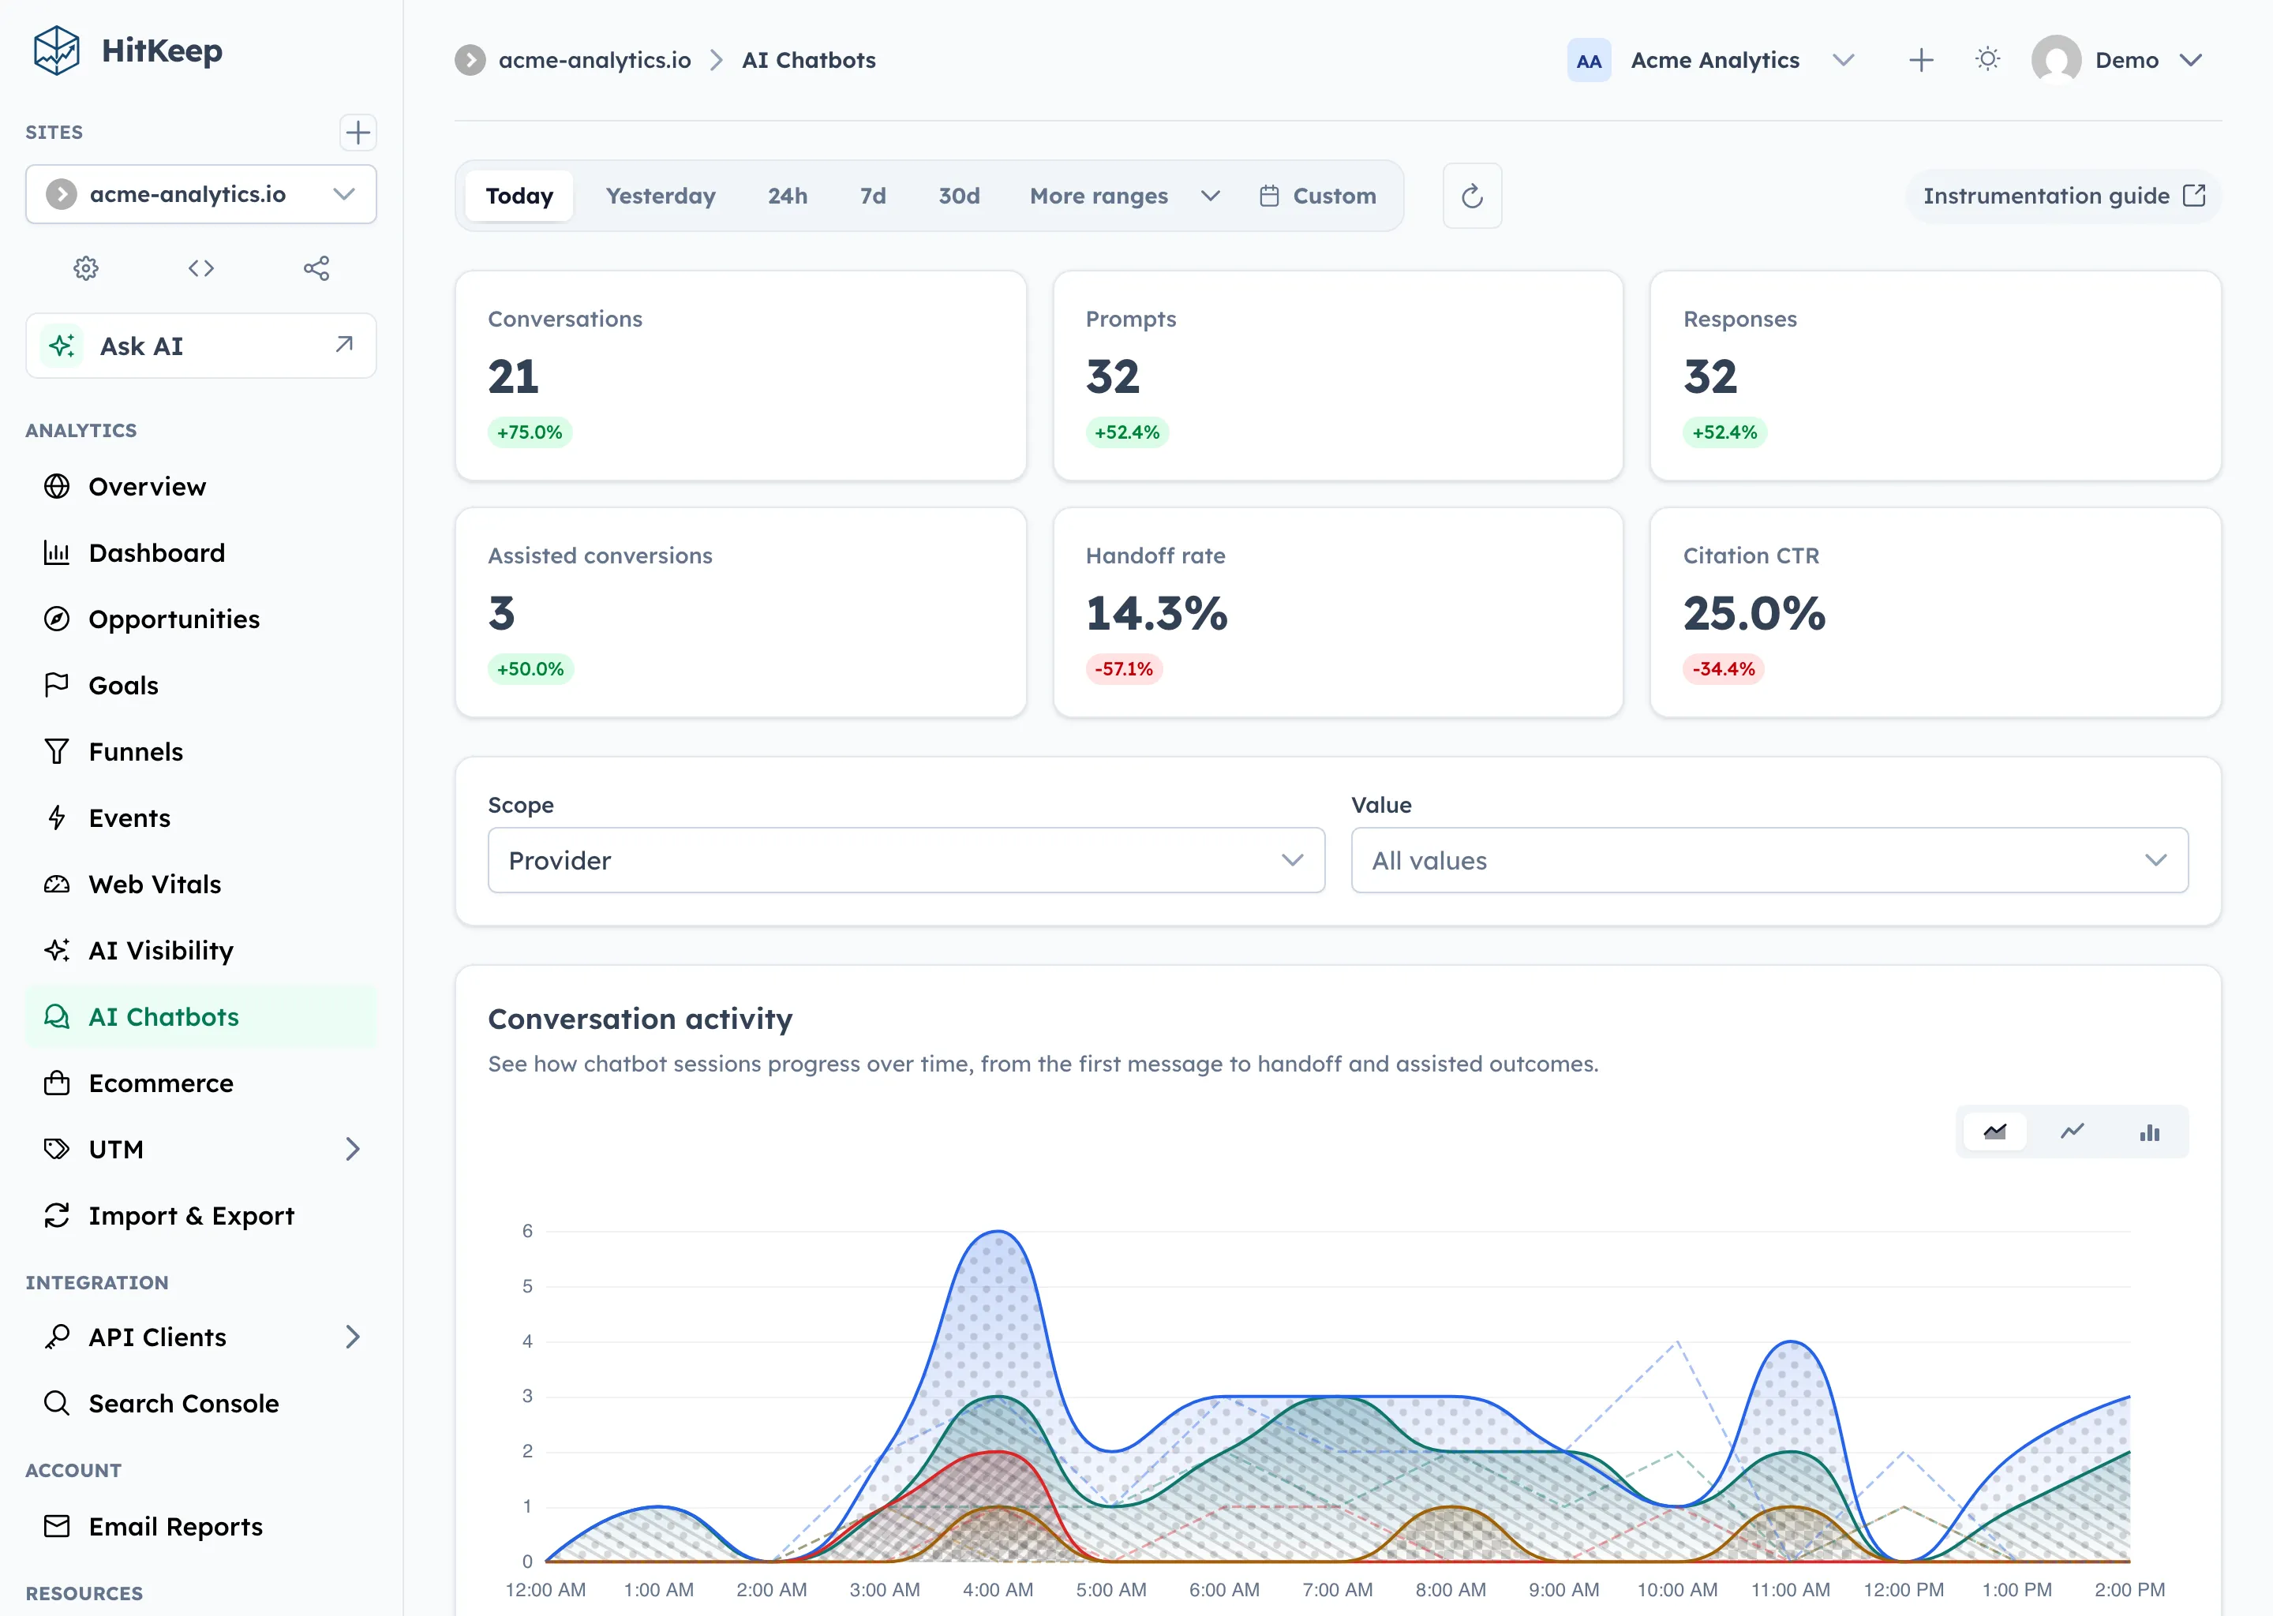Click the Goals flag icon
This screenshot has height=1616, width=2273.
click(57, 685)
